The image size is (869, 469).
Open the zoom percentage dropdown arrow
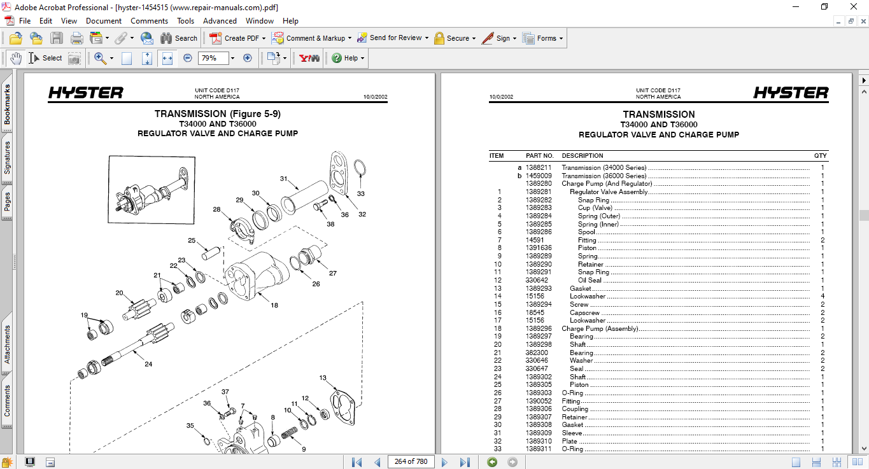(x=232, y=58)
